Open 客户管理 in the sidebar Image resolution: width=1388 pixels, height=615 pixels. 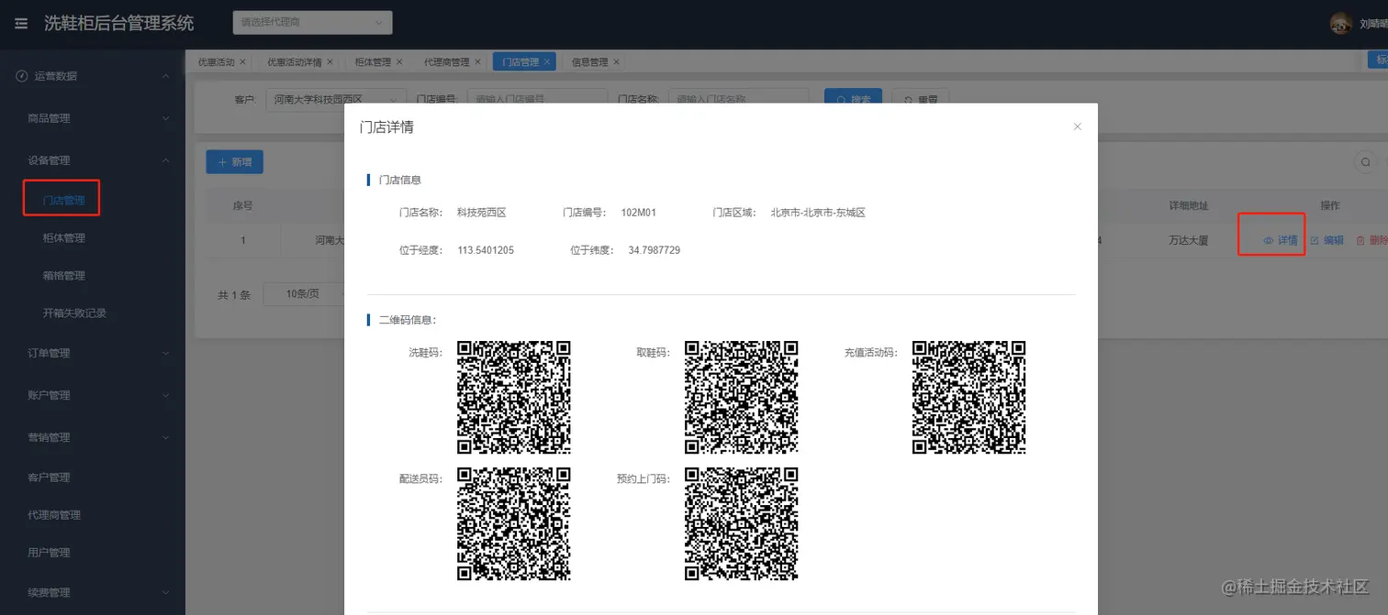[x=49, y=478]
